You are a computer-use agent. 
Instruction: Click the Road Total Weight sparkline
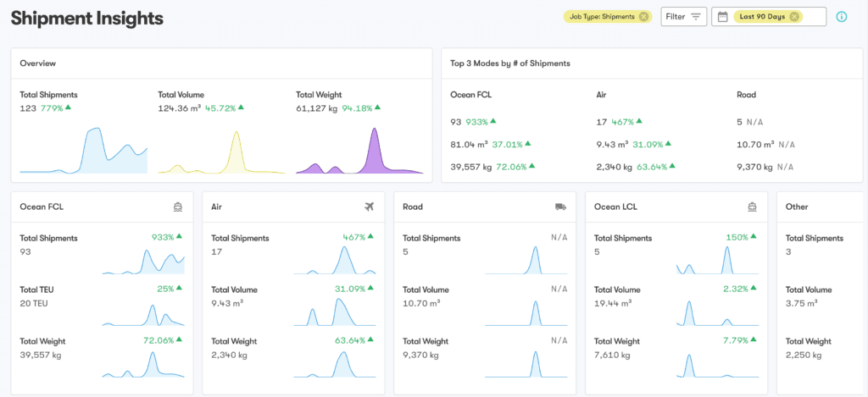coord(526,364)
